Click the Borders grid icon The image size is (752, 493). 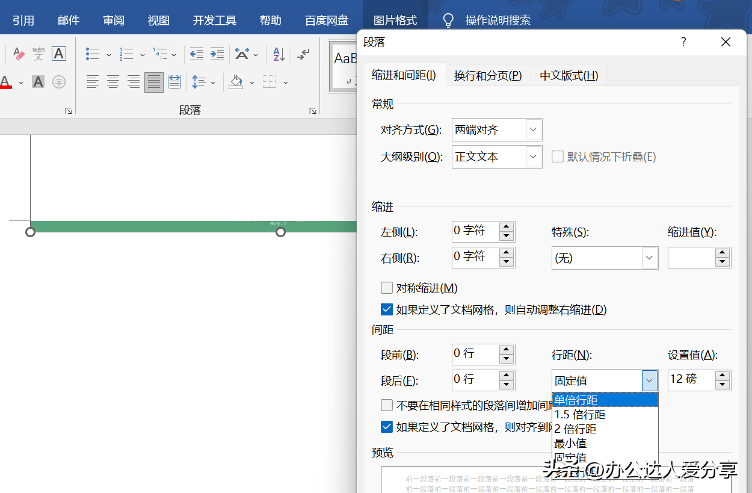[x=270, y=82]
